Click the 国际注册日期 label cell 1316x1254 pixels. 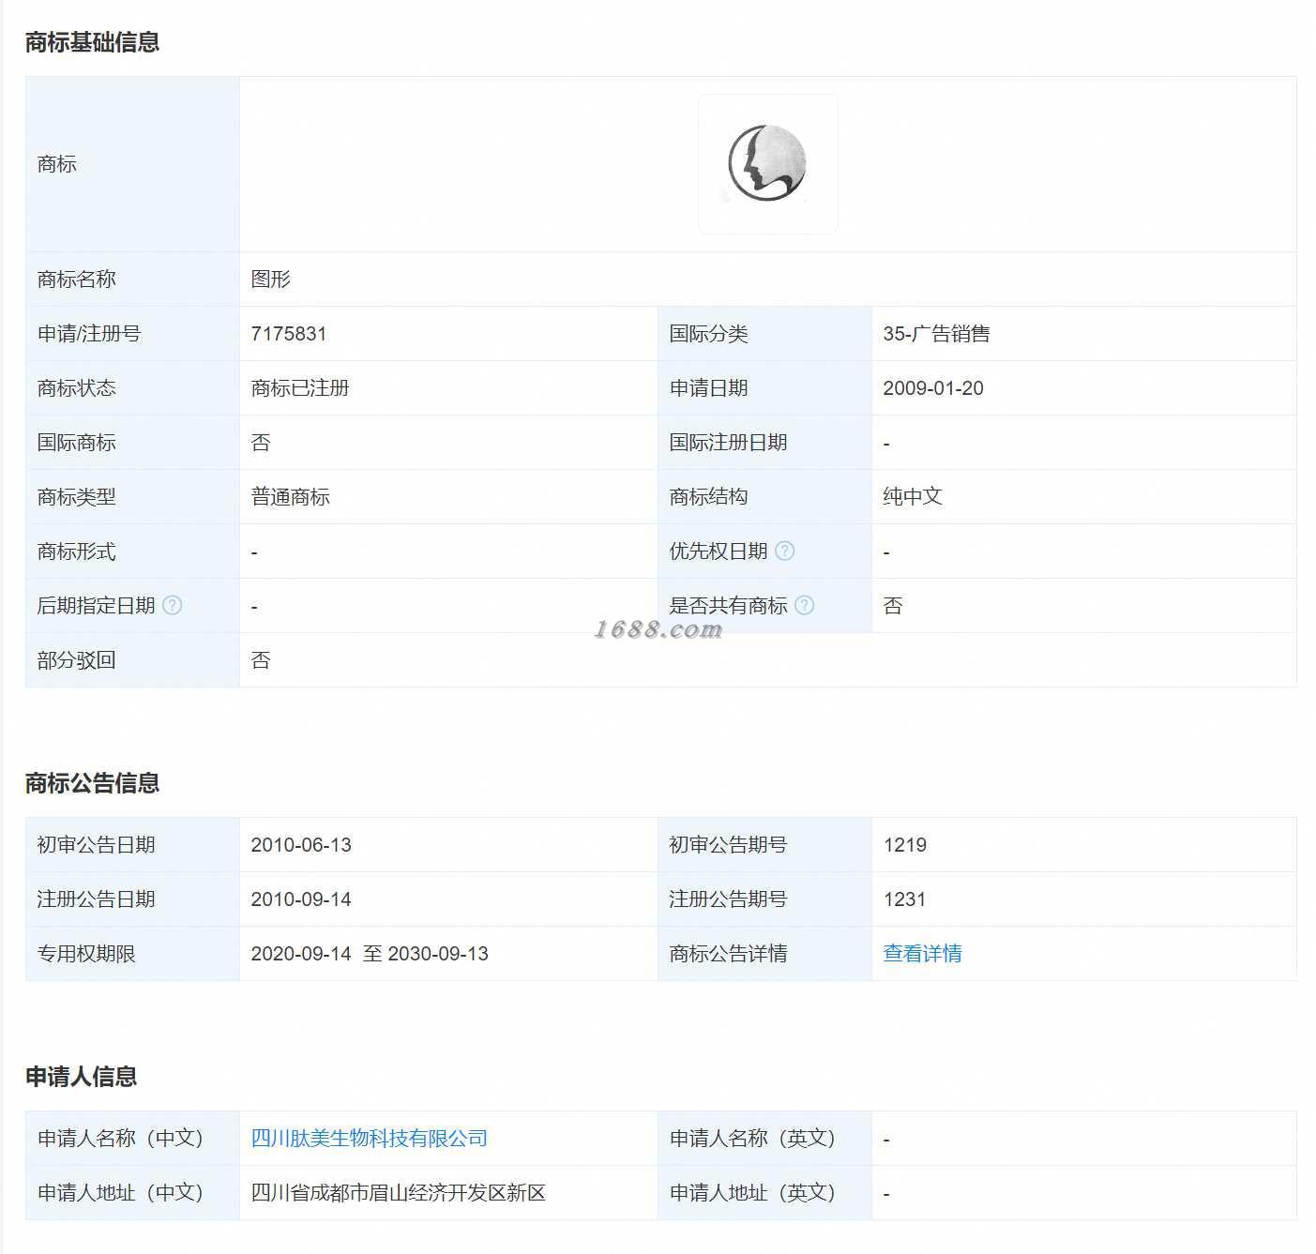coord(764,443)
